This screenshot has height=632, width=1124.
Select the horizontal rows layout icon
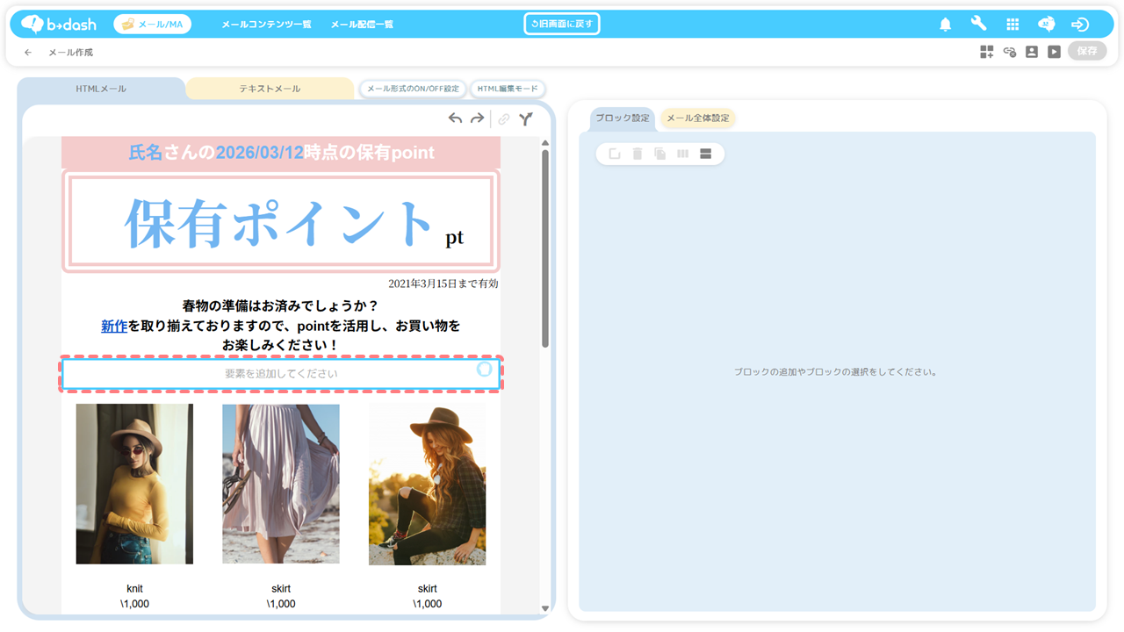pos(705,154)
